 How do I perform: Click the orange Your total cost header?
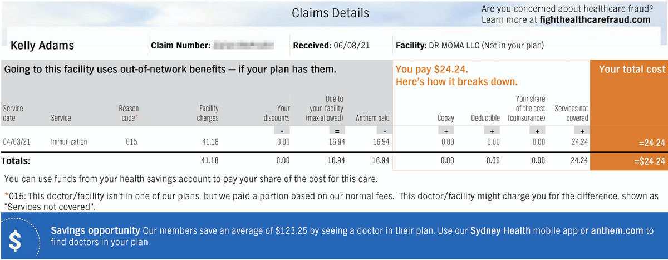coord(632,70)
